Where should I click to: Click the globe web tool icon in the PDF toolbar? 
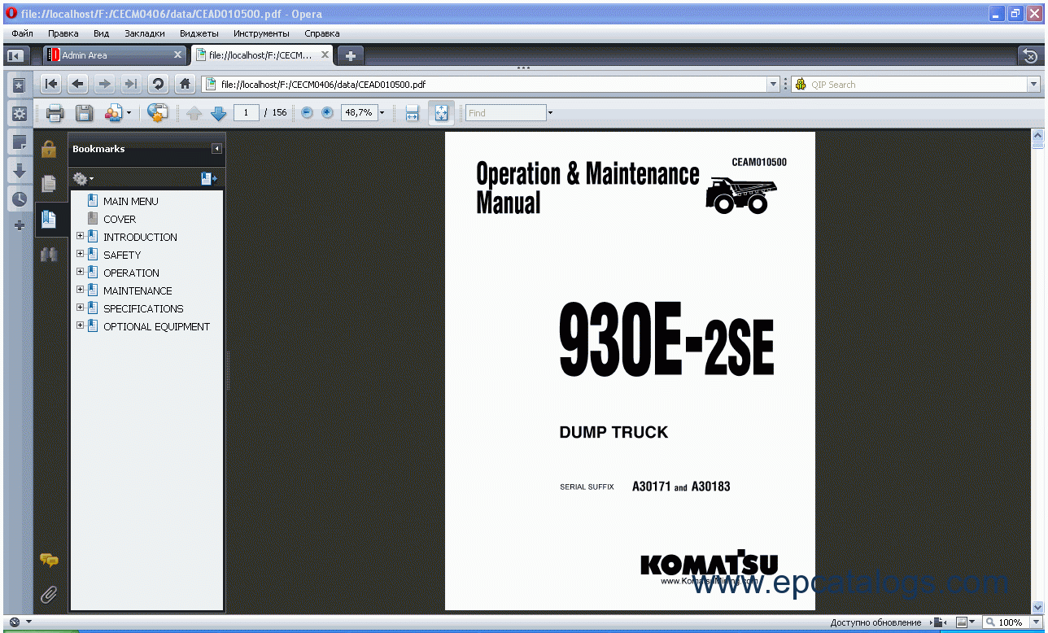point(157,112)
